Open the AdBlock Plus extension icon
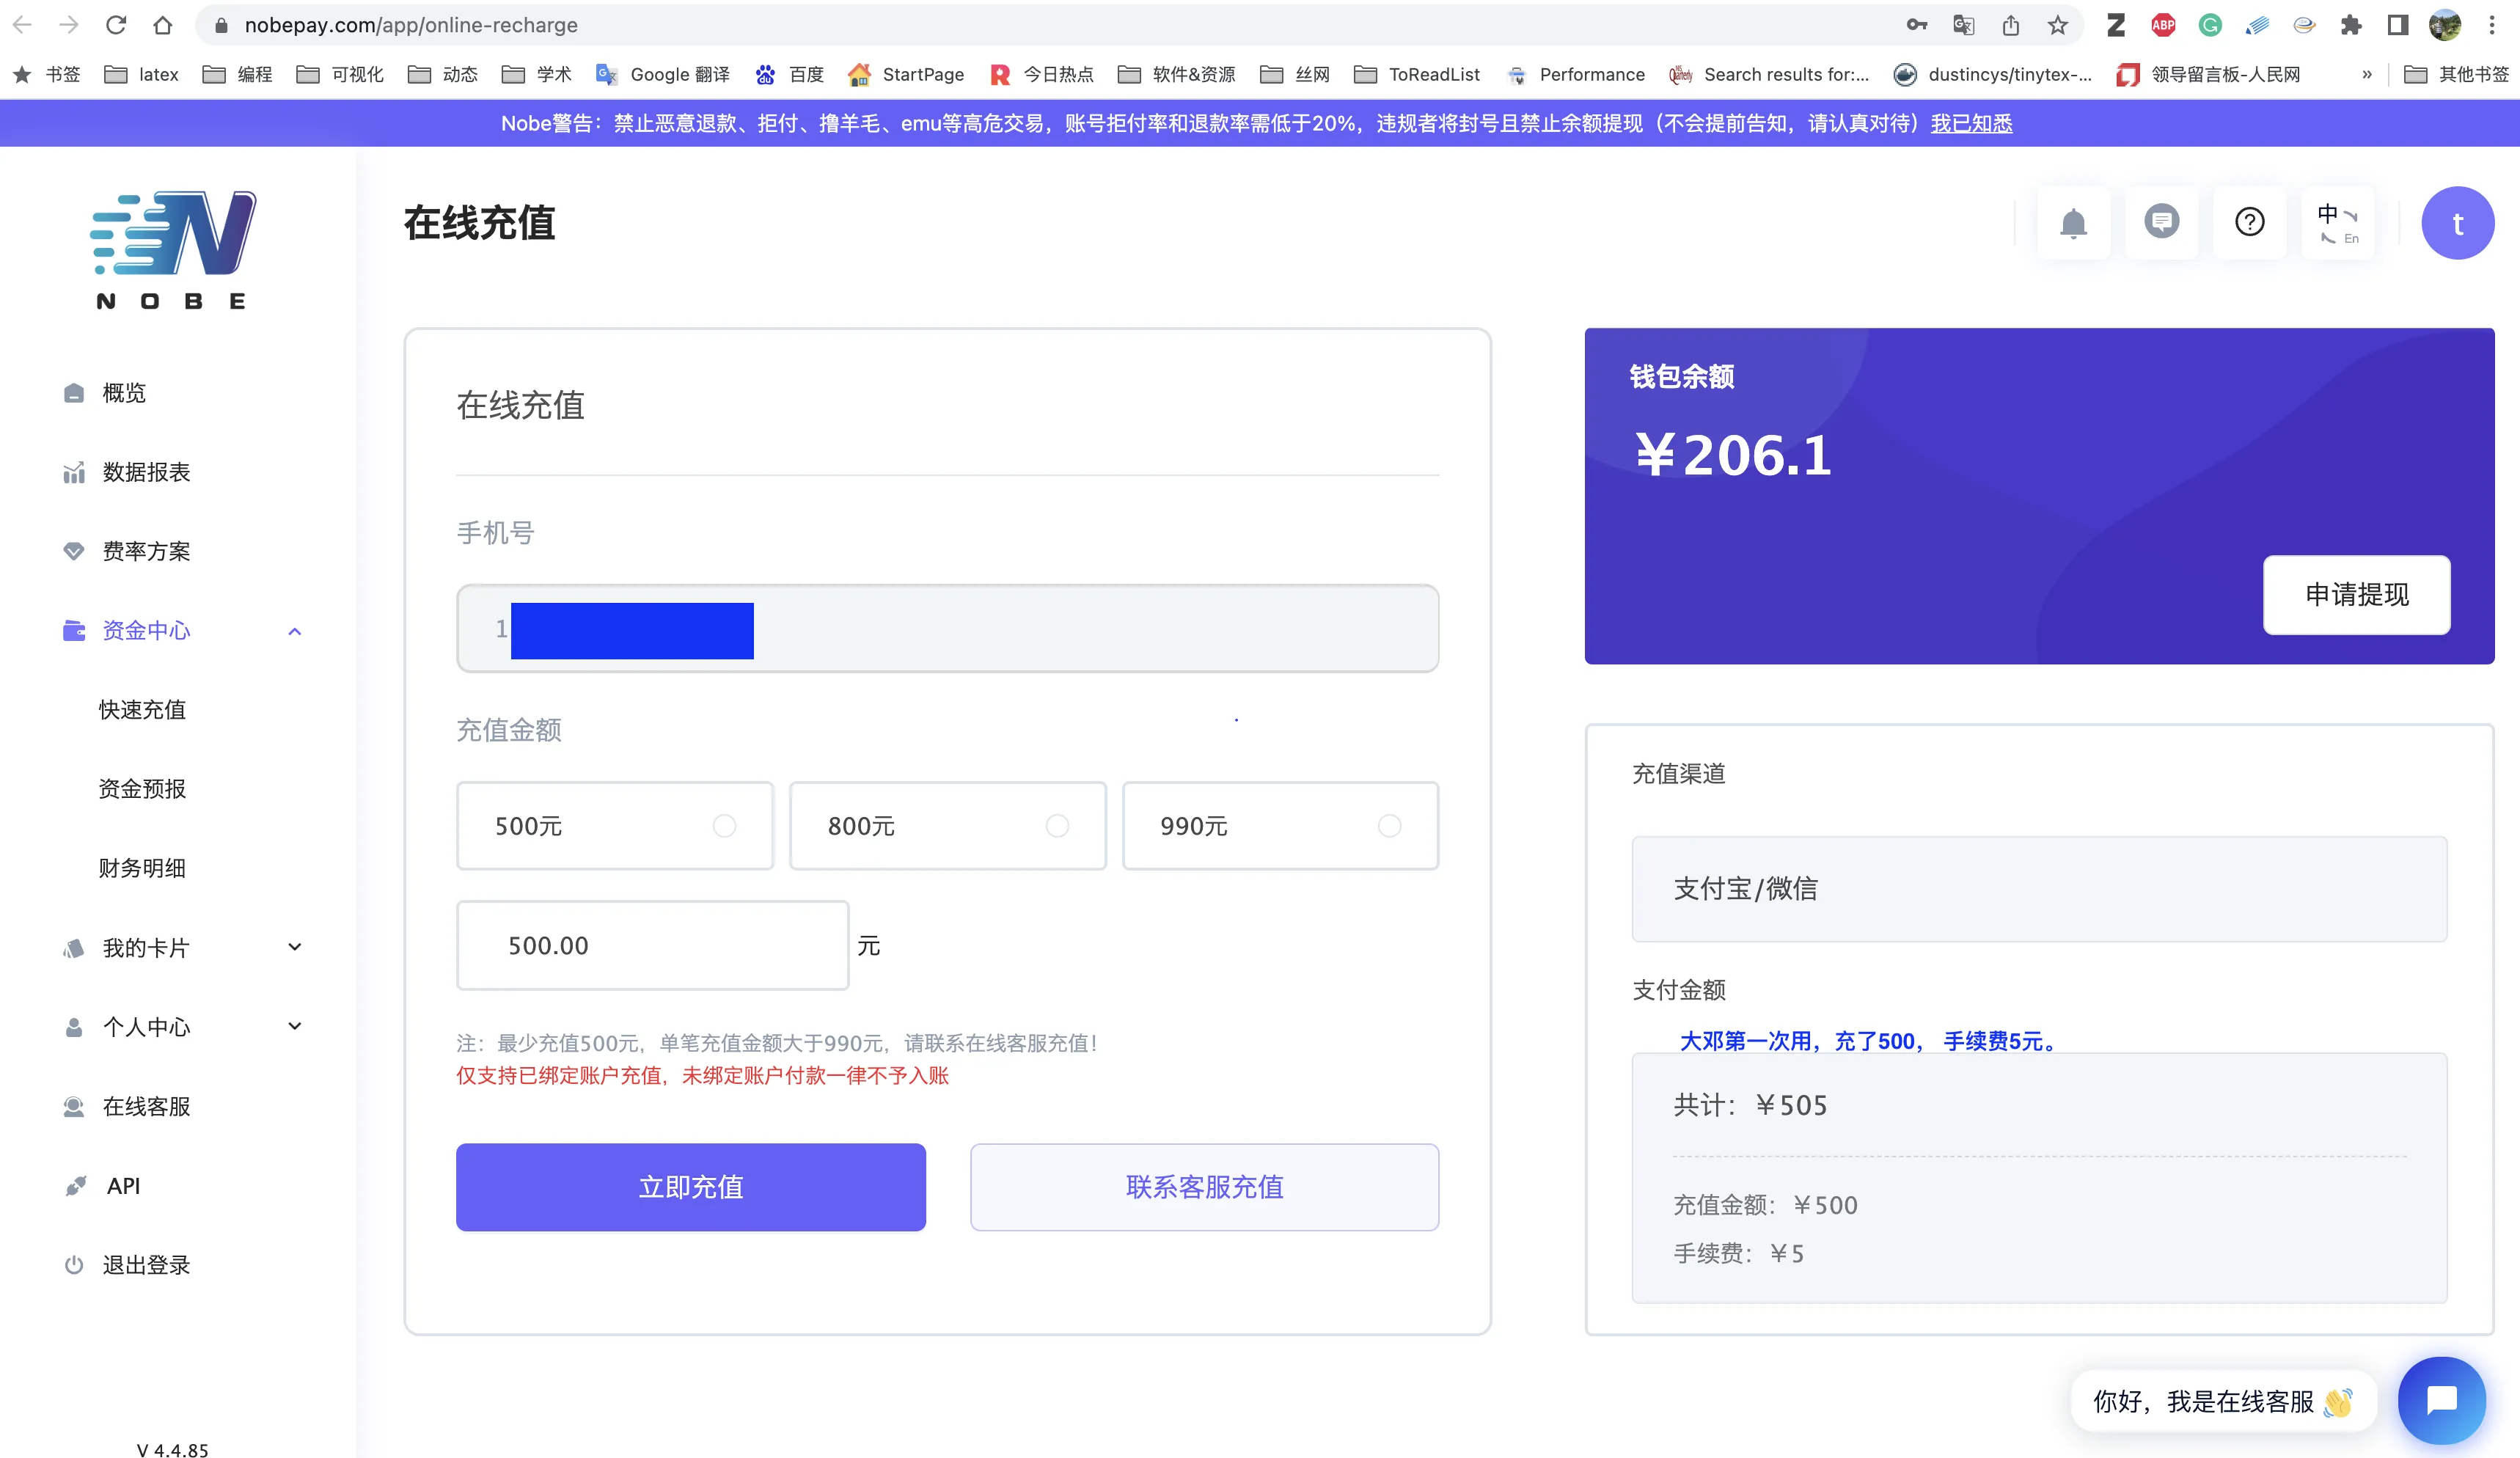The height and width of the screenshot is (1458, 2520). (x=2163, y=25)
